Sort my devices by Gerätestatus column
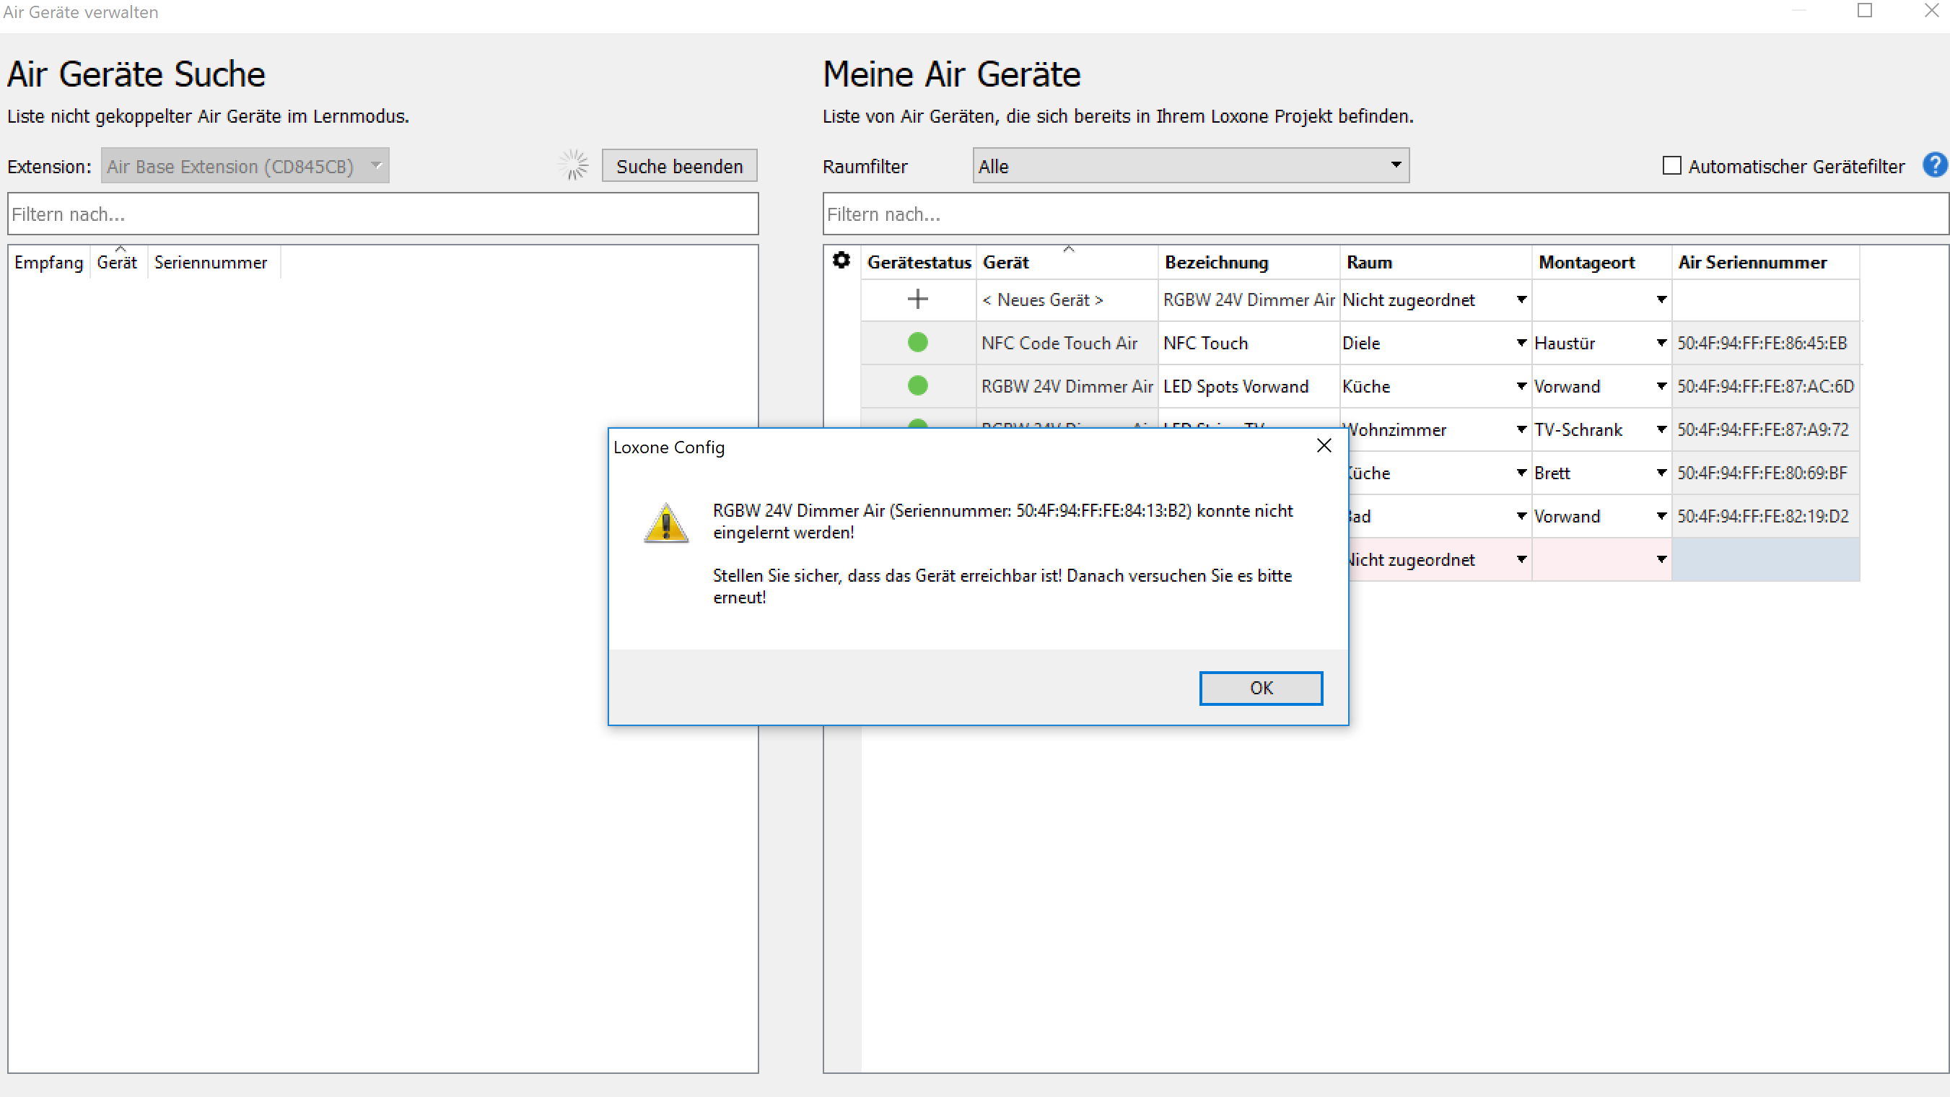 pyautogui.click(x=918, y=262)
